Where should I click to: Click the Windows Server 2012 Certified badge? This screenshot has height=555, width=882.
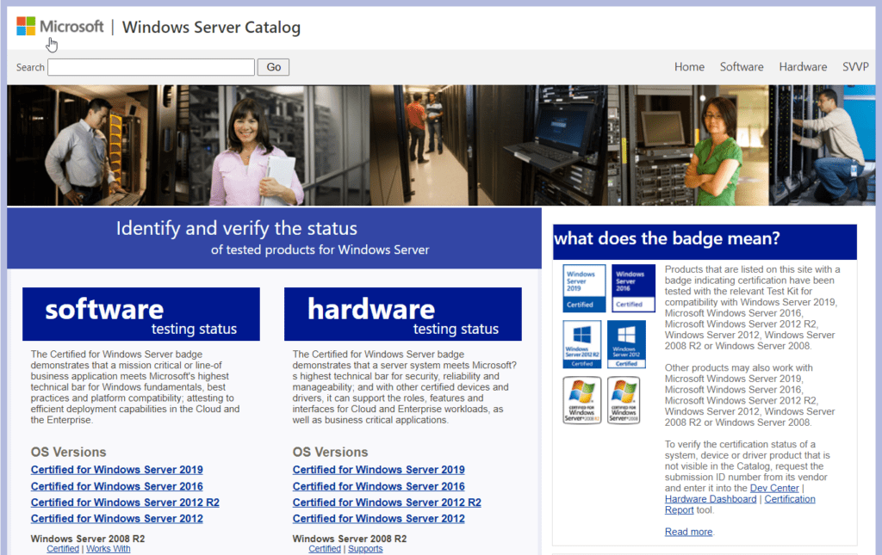pos(626,344)
